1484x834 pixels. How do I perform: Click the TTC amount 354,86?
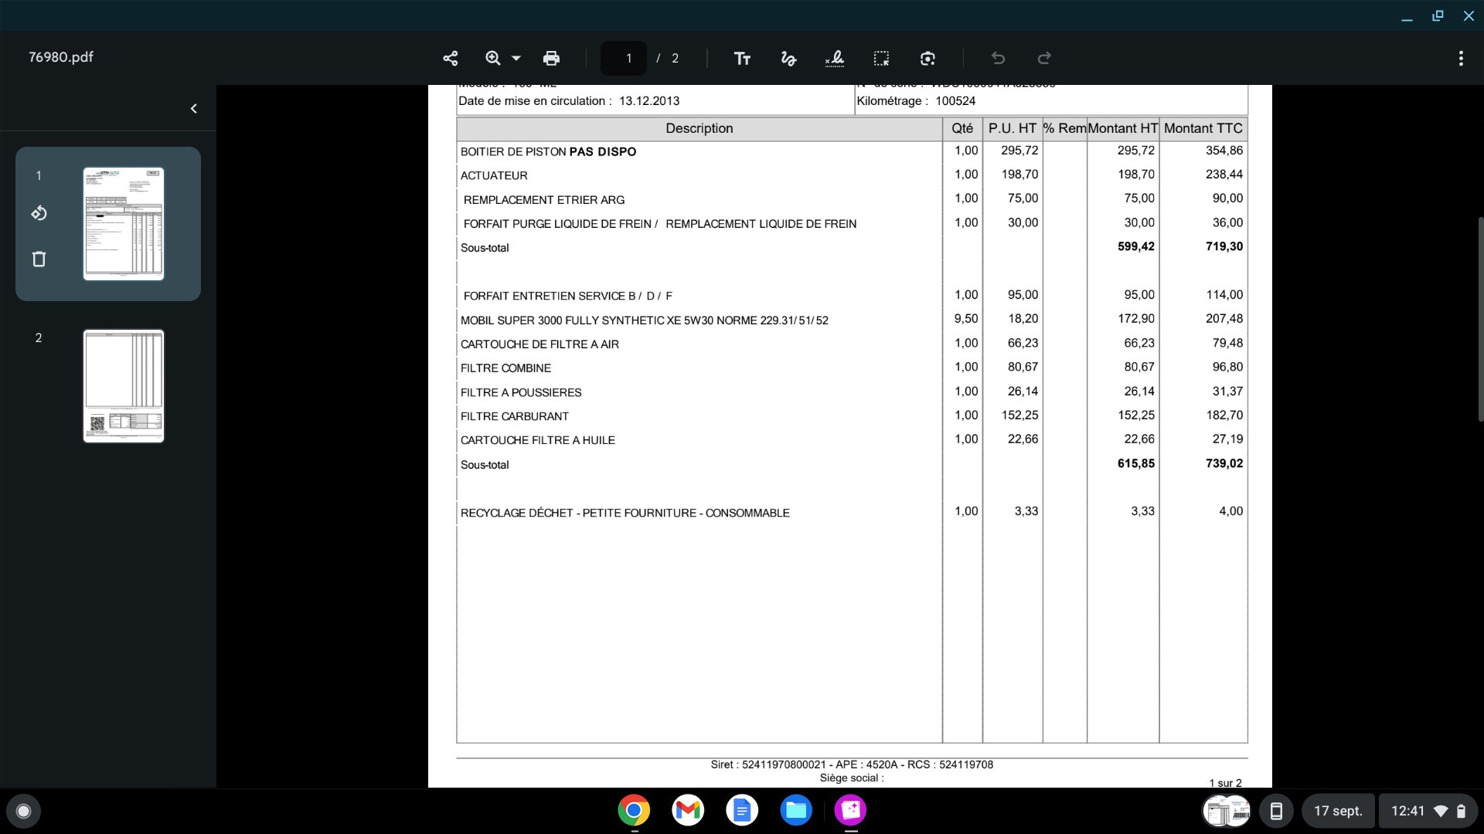(1224, 151)
